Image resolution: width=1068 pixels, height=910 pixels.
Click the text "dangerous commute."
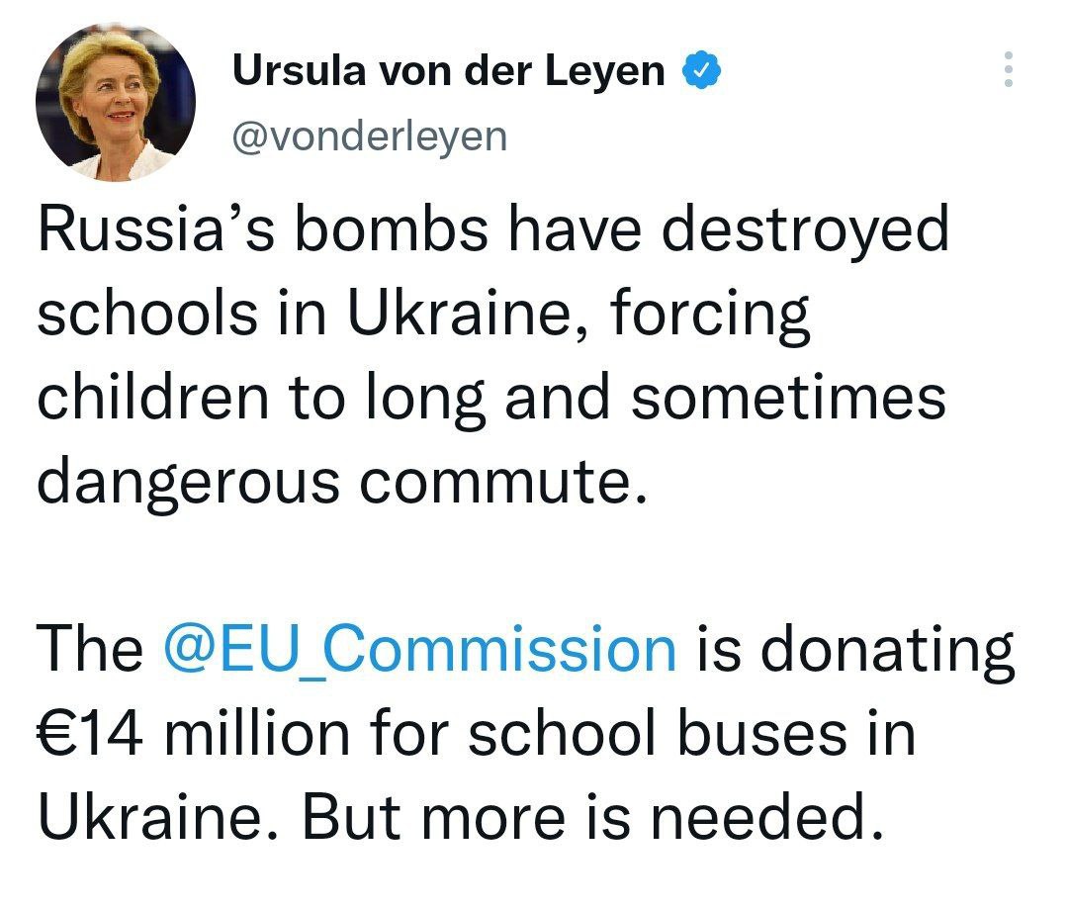[341, 482]
